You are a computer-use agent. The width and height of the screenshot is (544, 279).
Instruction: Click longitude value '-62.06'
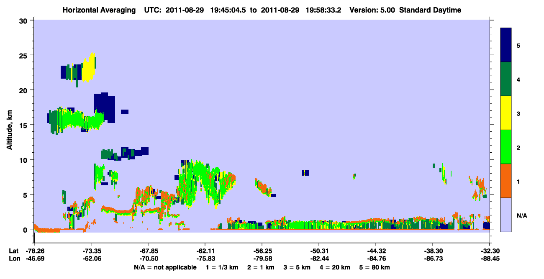(91, 259)
